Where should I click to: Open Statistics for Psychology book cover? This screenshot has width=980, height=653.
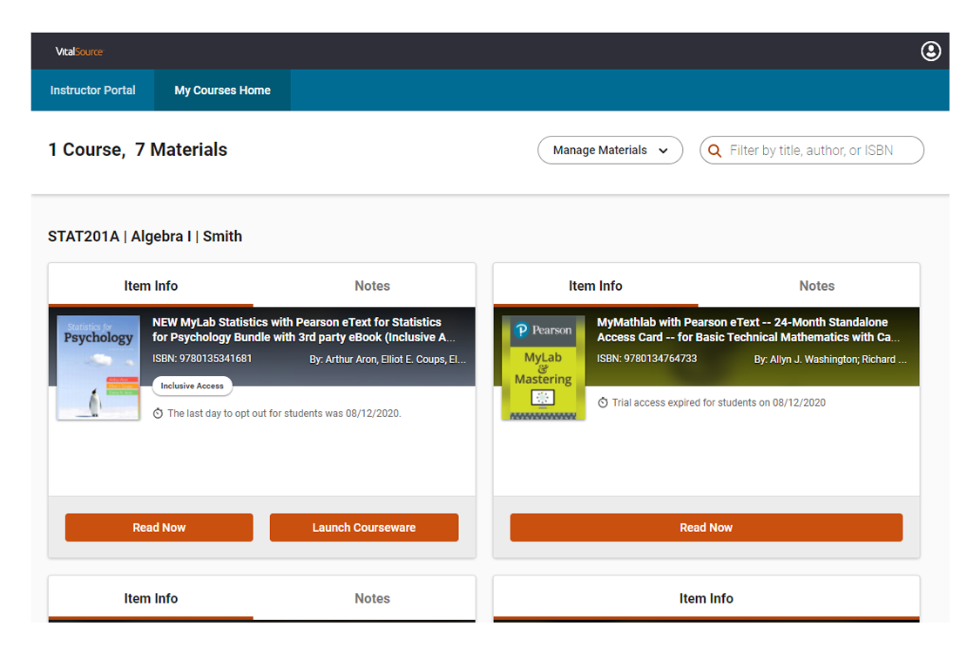[98, 367]
